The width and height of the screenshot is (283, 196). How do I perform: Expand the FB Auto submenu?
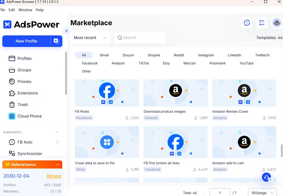click(57, 142)
